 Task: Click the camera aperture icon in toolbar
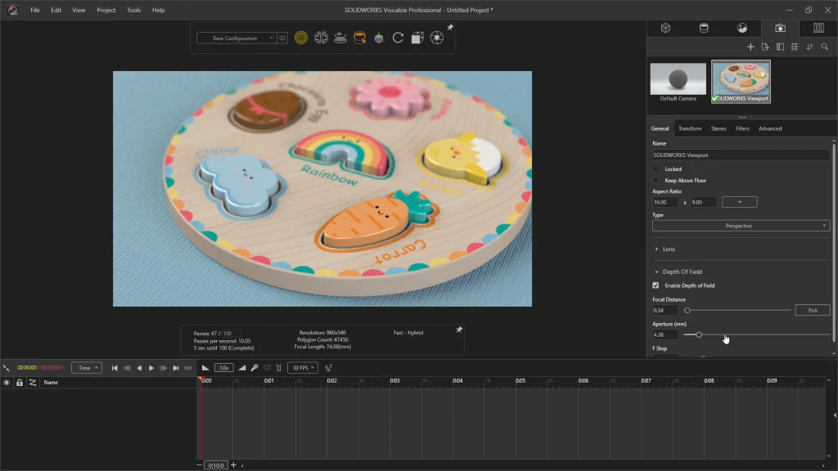pyautogui.click(x=437, y=38)
